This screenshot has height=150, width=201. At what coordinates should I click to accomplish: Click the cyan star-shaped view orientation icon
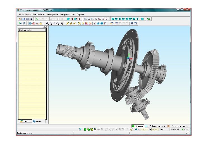tap(137, 19)
